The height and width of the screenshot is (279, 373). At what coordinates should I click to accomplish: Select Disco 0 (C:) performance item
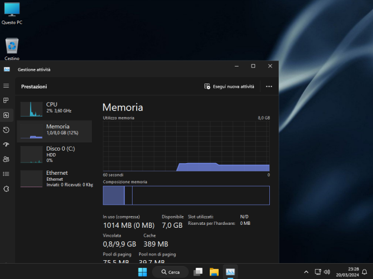tap(54, 155)
